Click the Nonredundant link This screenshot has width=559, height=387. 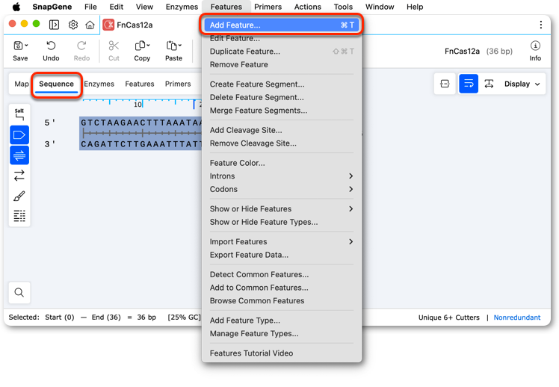click(517, 318)
